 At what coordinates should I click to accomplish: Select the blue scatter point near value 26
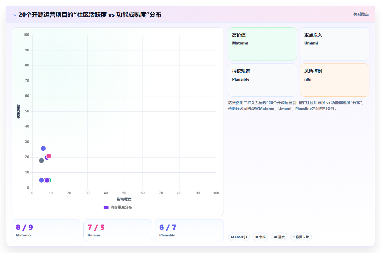click(43, 148)
